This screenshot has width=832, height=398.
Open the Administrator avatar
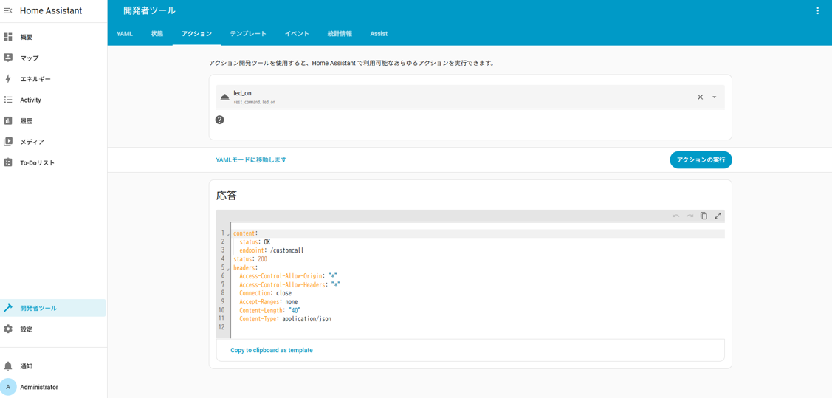tap(8, 388)
